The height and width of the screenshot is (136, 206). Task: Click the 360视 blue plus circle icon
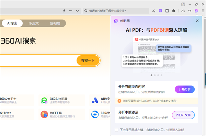click(x=95, y=114)
